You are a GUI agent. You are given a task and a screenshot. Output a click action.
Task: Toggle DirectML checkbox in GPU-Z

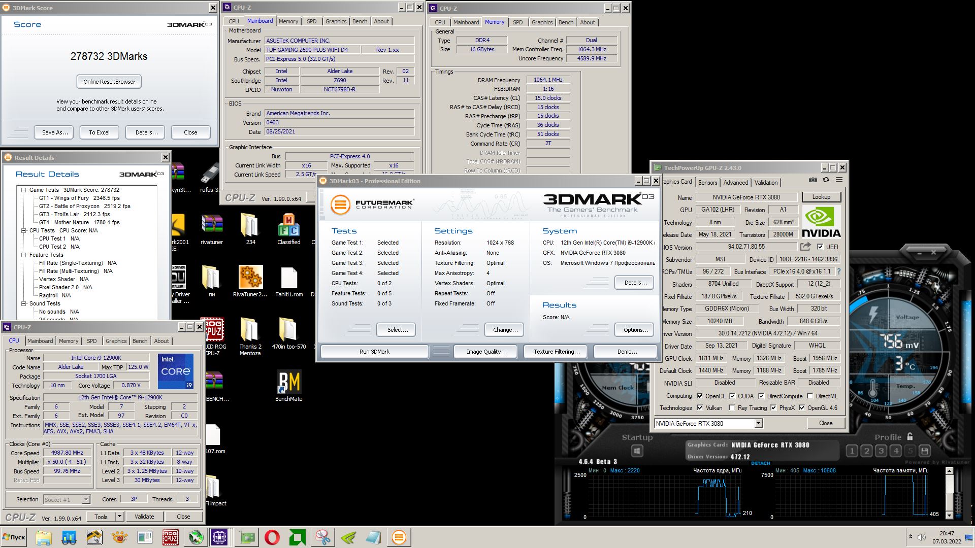click(810, 396)
